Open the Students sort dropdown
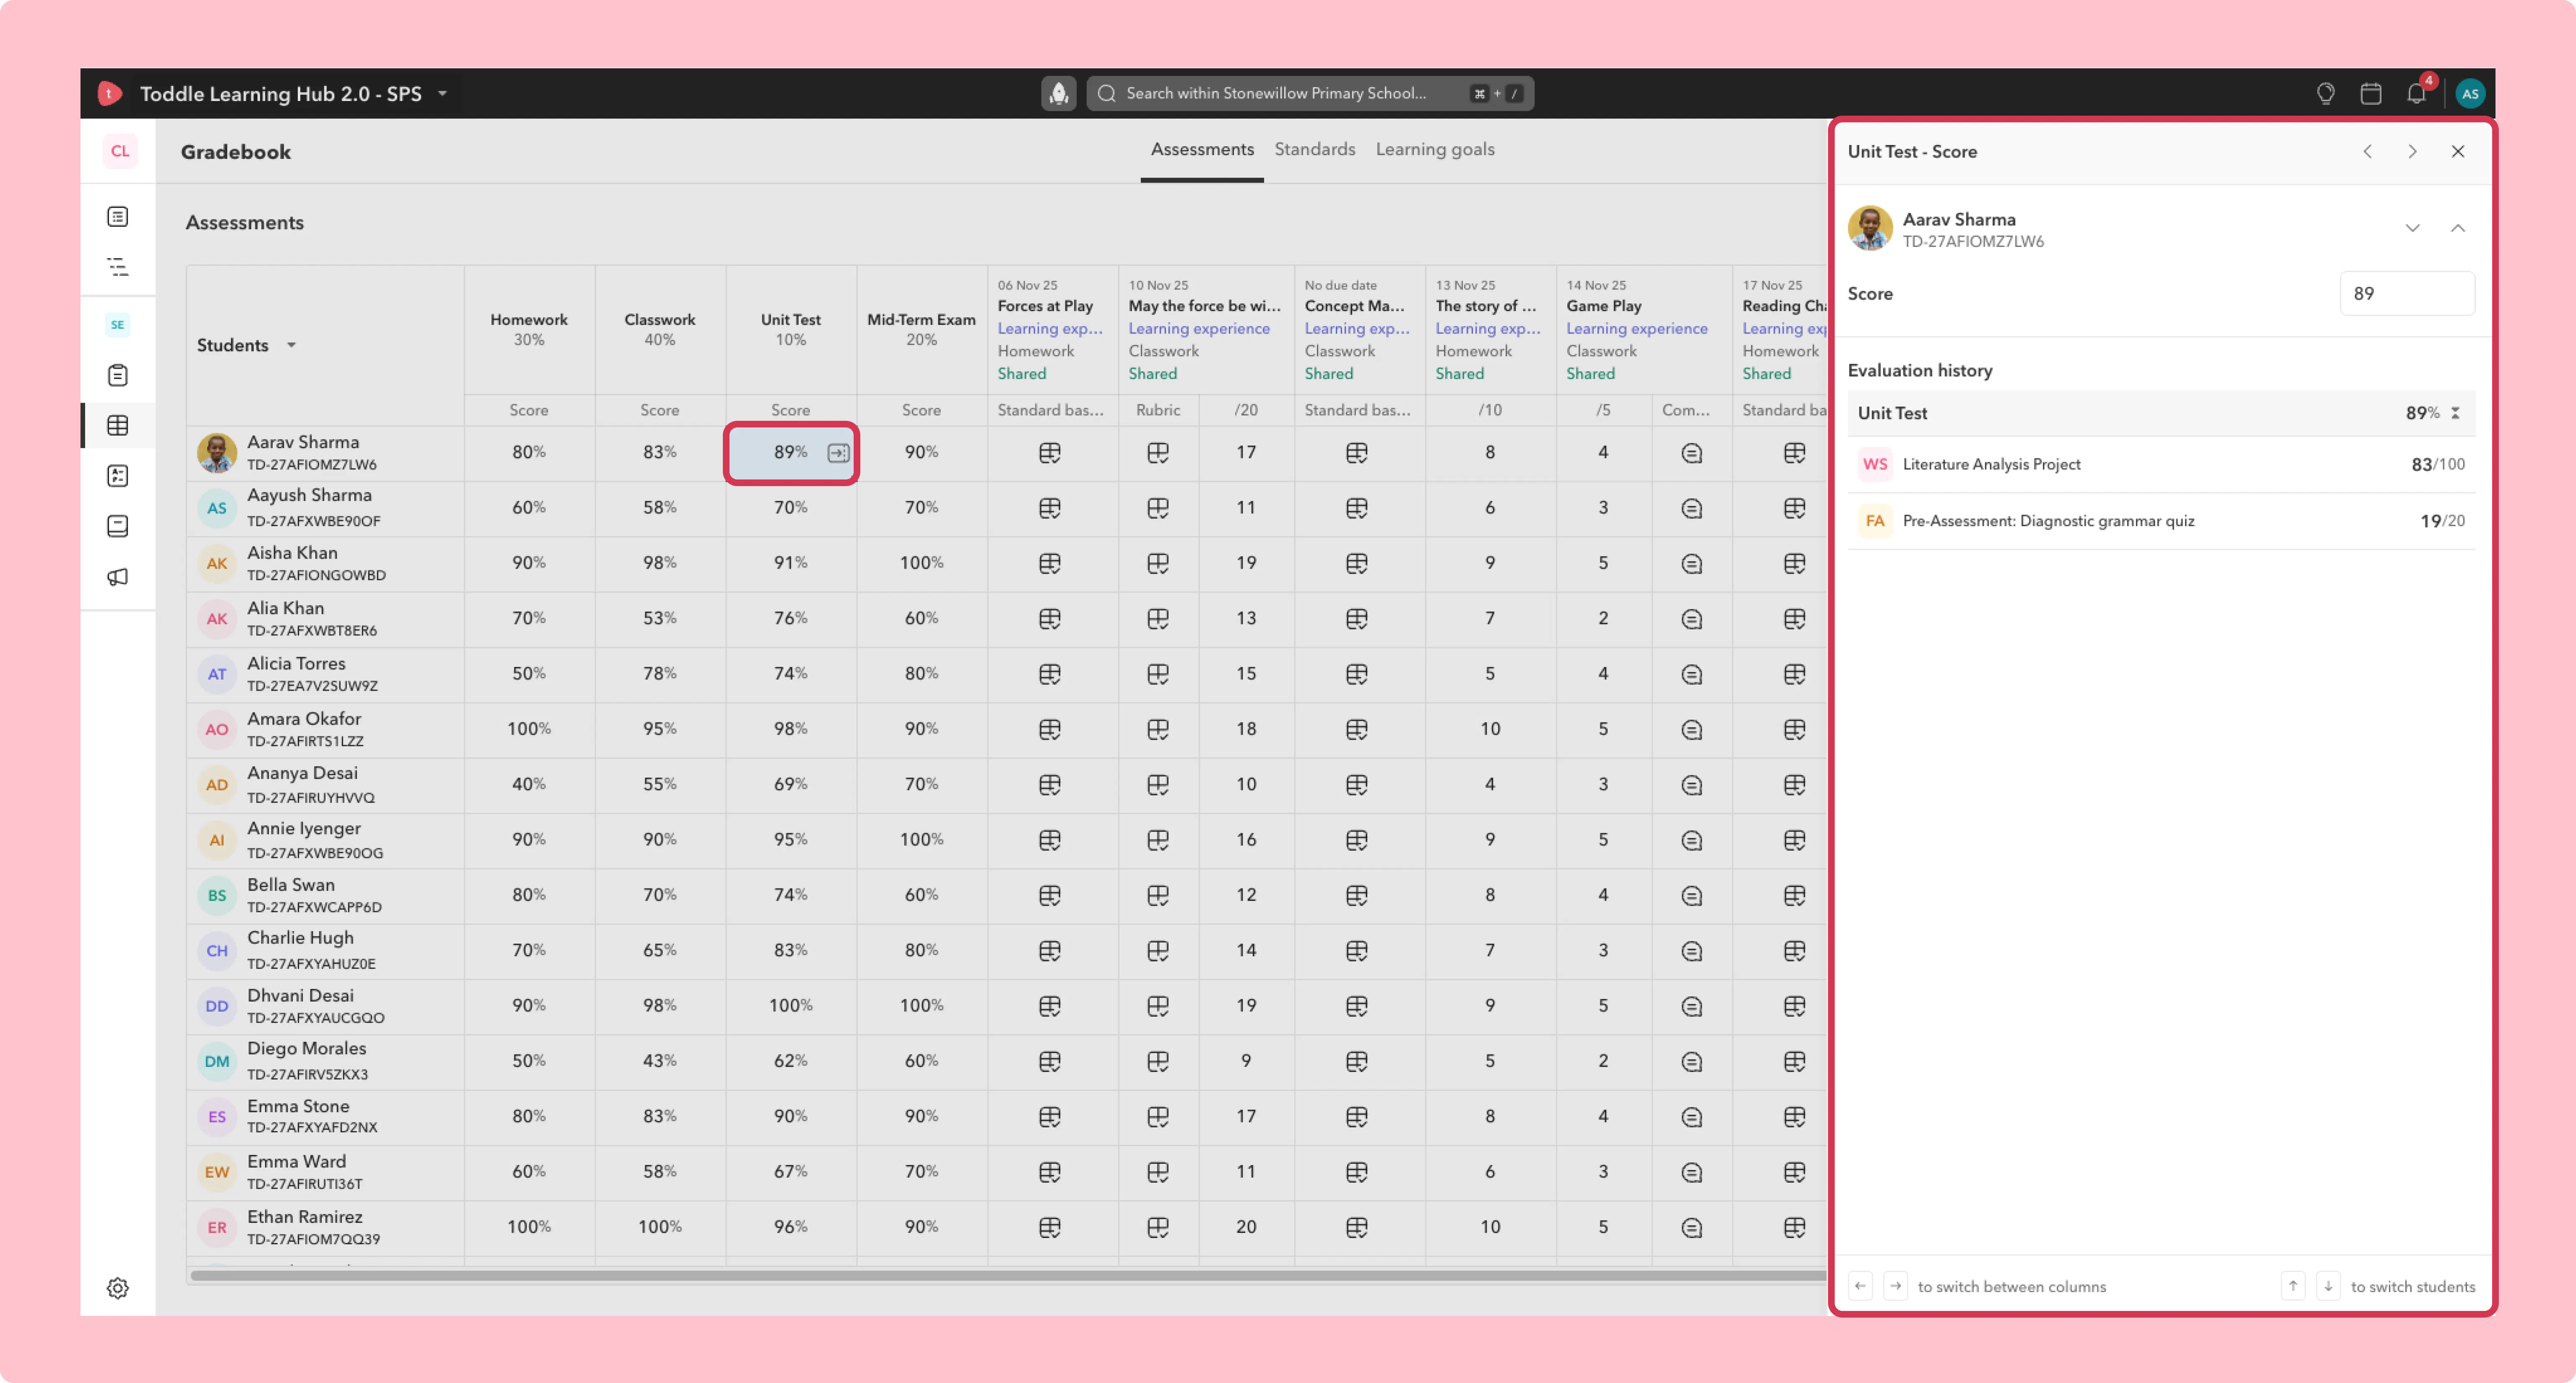Screen dimensions: 2576x1383 291,346
